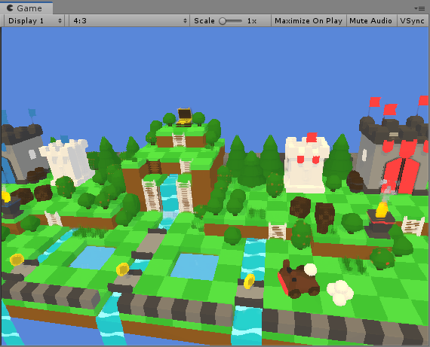Click the 1x scale value text
The height and width of the screenshot is (347, 430).
tap(251, 21)
